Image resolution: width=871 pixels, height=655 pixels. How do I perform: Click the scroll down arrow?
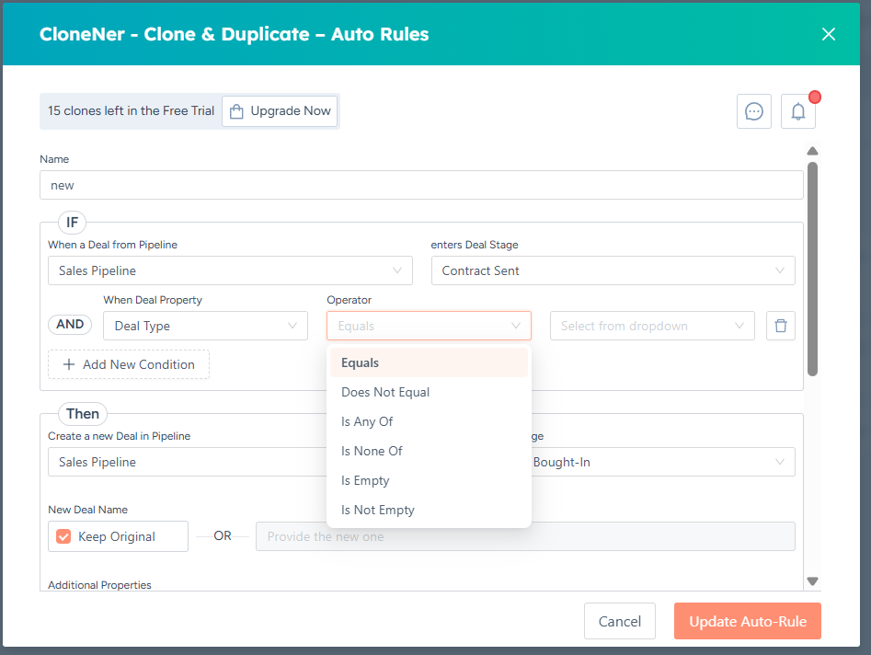coord(813,581)
